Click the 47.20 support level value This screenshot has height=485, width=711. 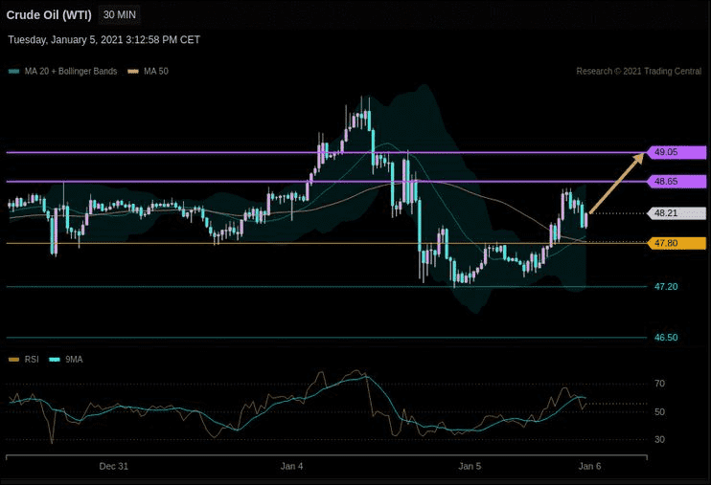666,287
